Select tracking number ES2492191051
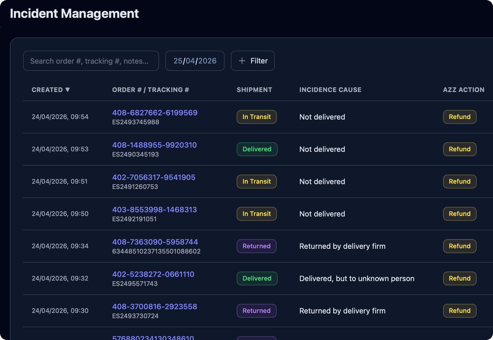 click(x=134, y=219)
